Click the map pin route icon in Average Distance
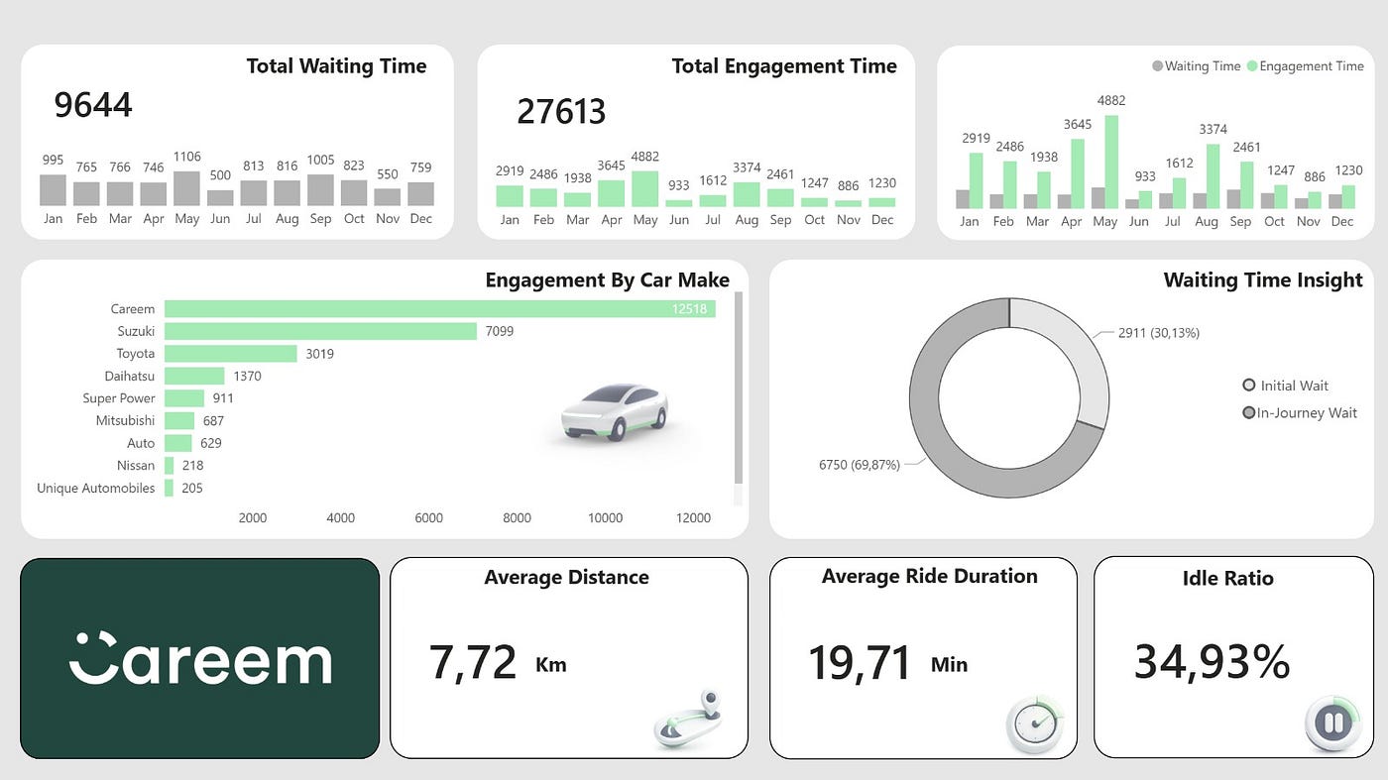Viewport: 1388px width, 780px height. coord(688,720)
